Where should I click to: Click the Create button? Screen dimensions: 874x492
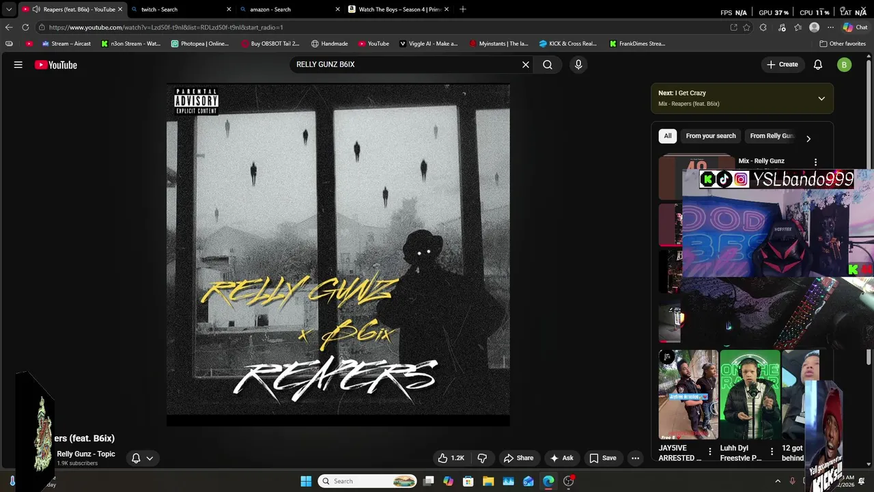point(782,64)
